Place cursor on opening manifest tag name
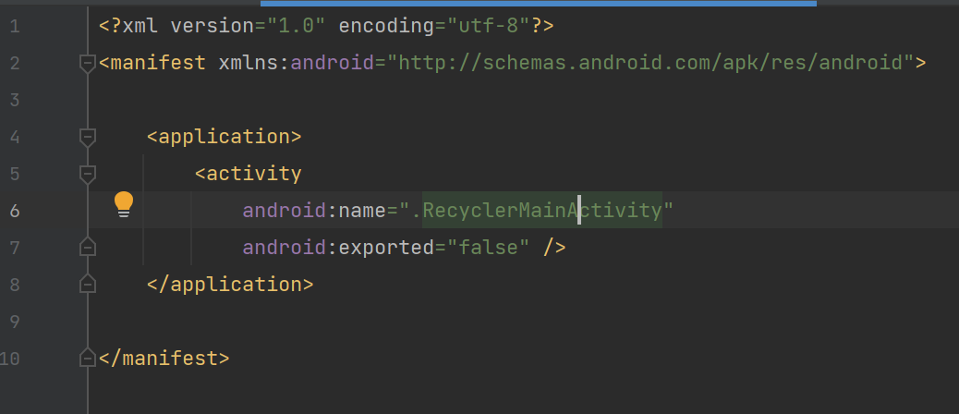Viewport: 959px width, 414px height. click(158, 63)
